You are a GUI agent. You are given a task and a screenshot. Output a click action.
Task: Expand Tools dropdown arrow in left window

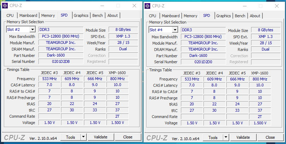click(x=83, y=137)
